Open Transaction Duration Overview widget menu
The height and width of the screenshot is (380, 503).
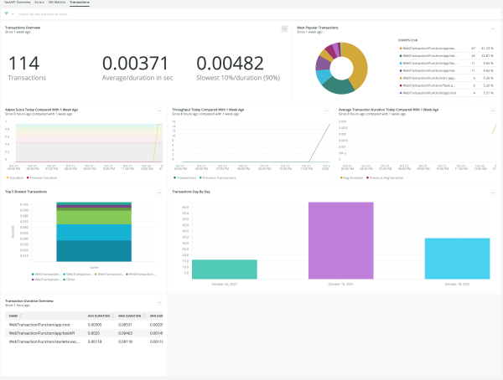pyautogui.click(x=159, y=300)
